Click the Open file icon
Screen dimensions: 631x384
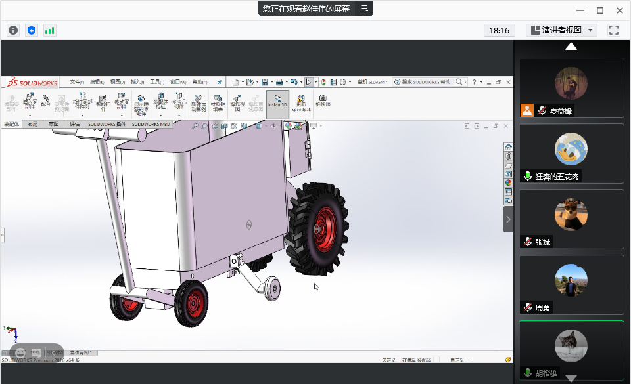(x=250, y=82)
